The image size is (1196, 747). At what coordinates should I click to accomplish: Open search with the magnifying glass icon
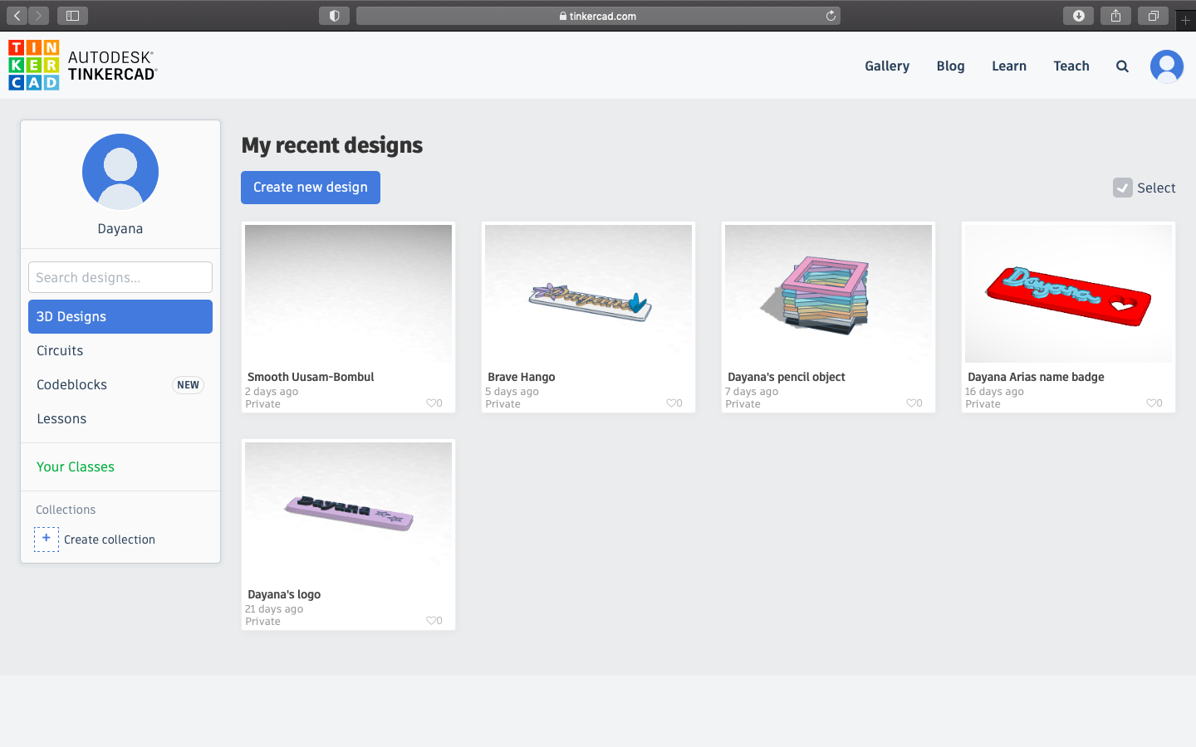pos(1122,66)
